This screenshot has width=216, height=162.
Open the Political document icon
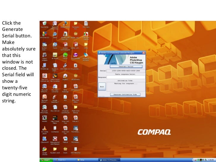coord(65,140)
